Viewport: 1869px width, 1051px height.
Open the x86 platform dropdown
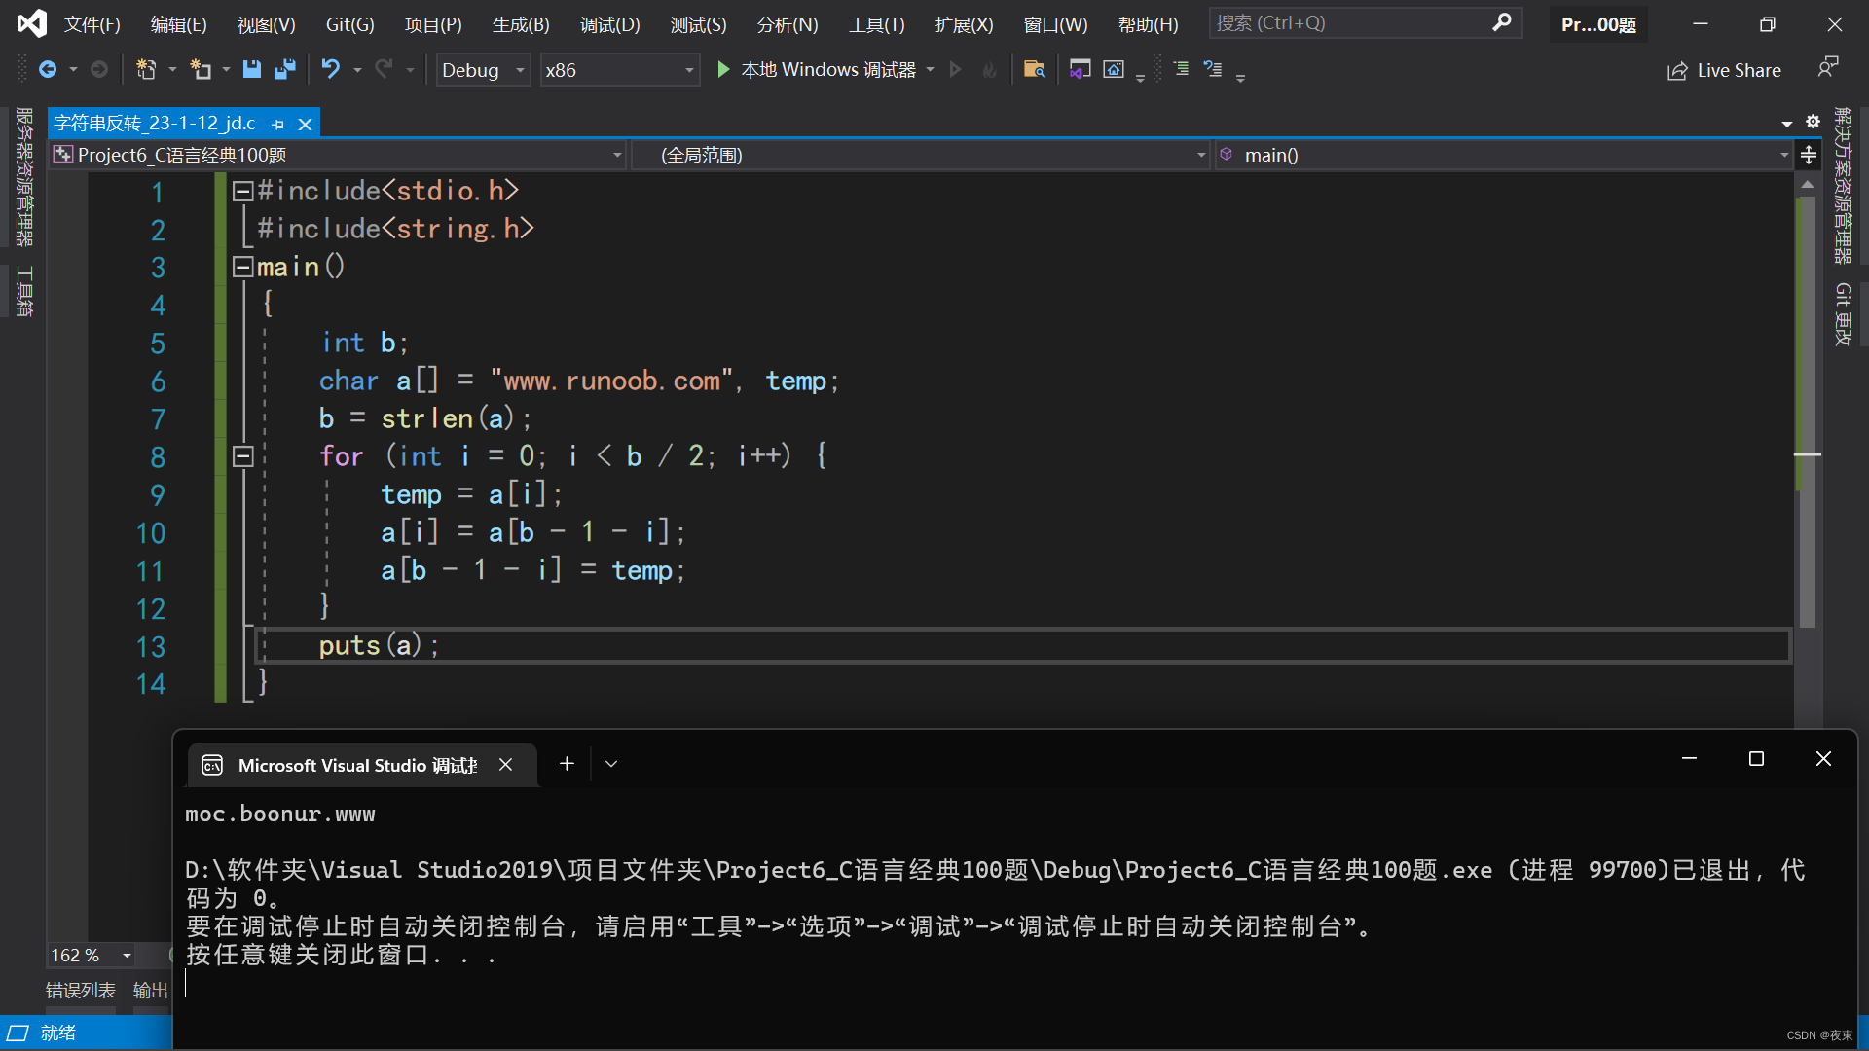[688, 70]
